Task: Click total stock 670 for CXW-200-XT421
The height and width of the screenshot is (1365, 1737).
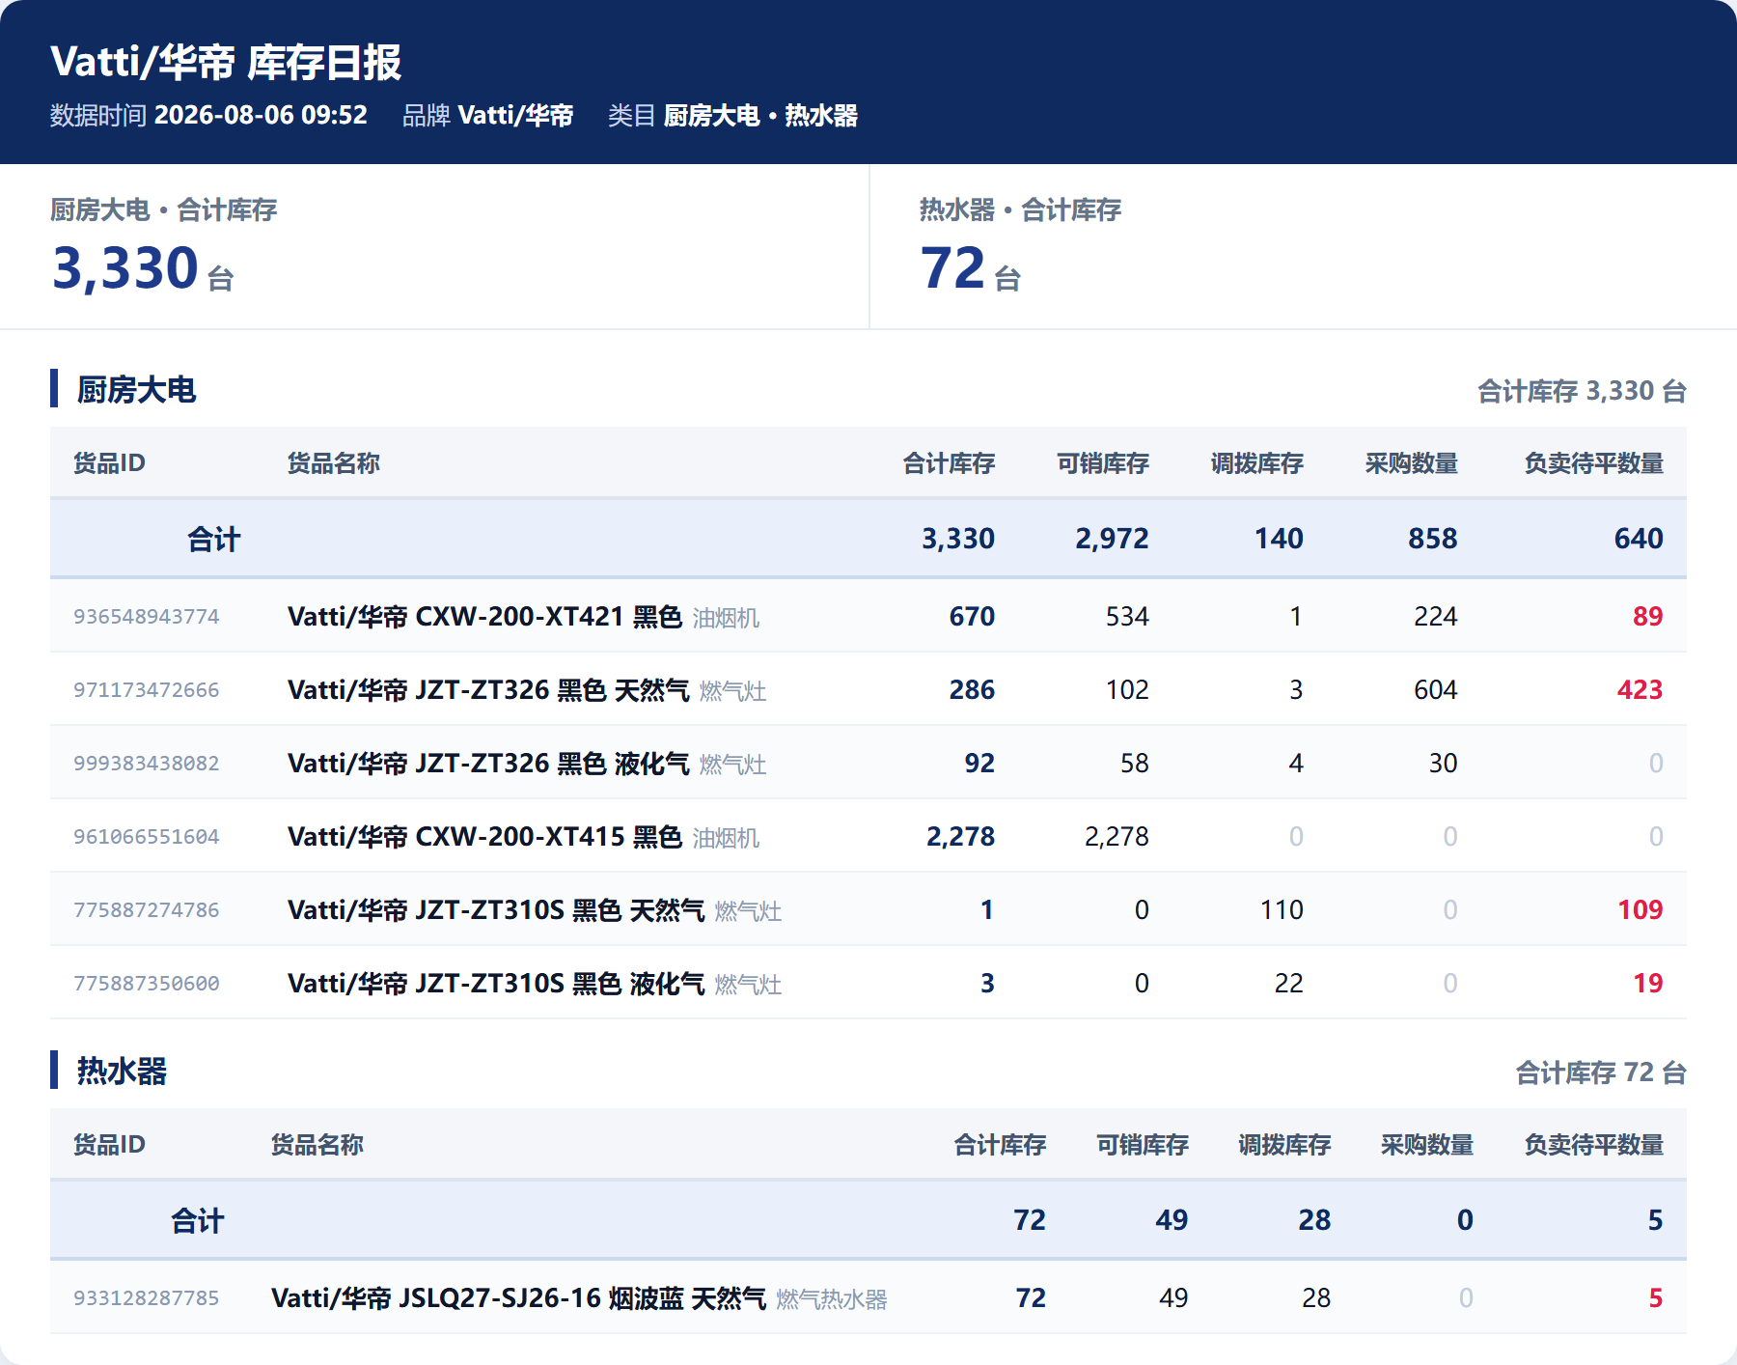Action: click(x=972, y=616)
